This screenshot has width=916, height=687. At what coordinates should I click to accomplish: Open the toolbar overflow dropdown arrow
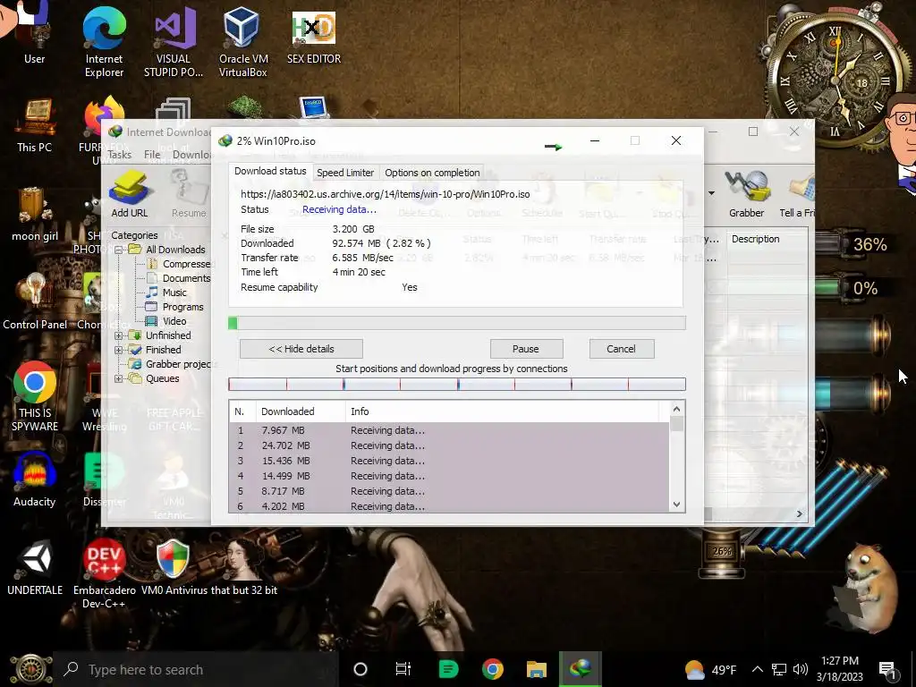click(x=711, y=193)
